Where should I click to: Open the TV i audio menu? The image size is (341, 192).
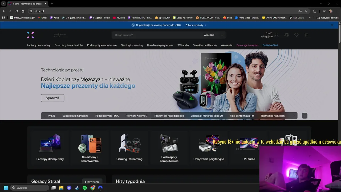click(x=183, y=45)
